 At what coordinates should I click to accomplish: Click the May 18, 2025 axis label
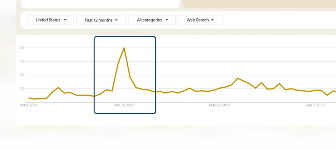click(220, 105)
